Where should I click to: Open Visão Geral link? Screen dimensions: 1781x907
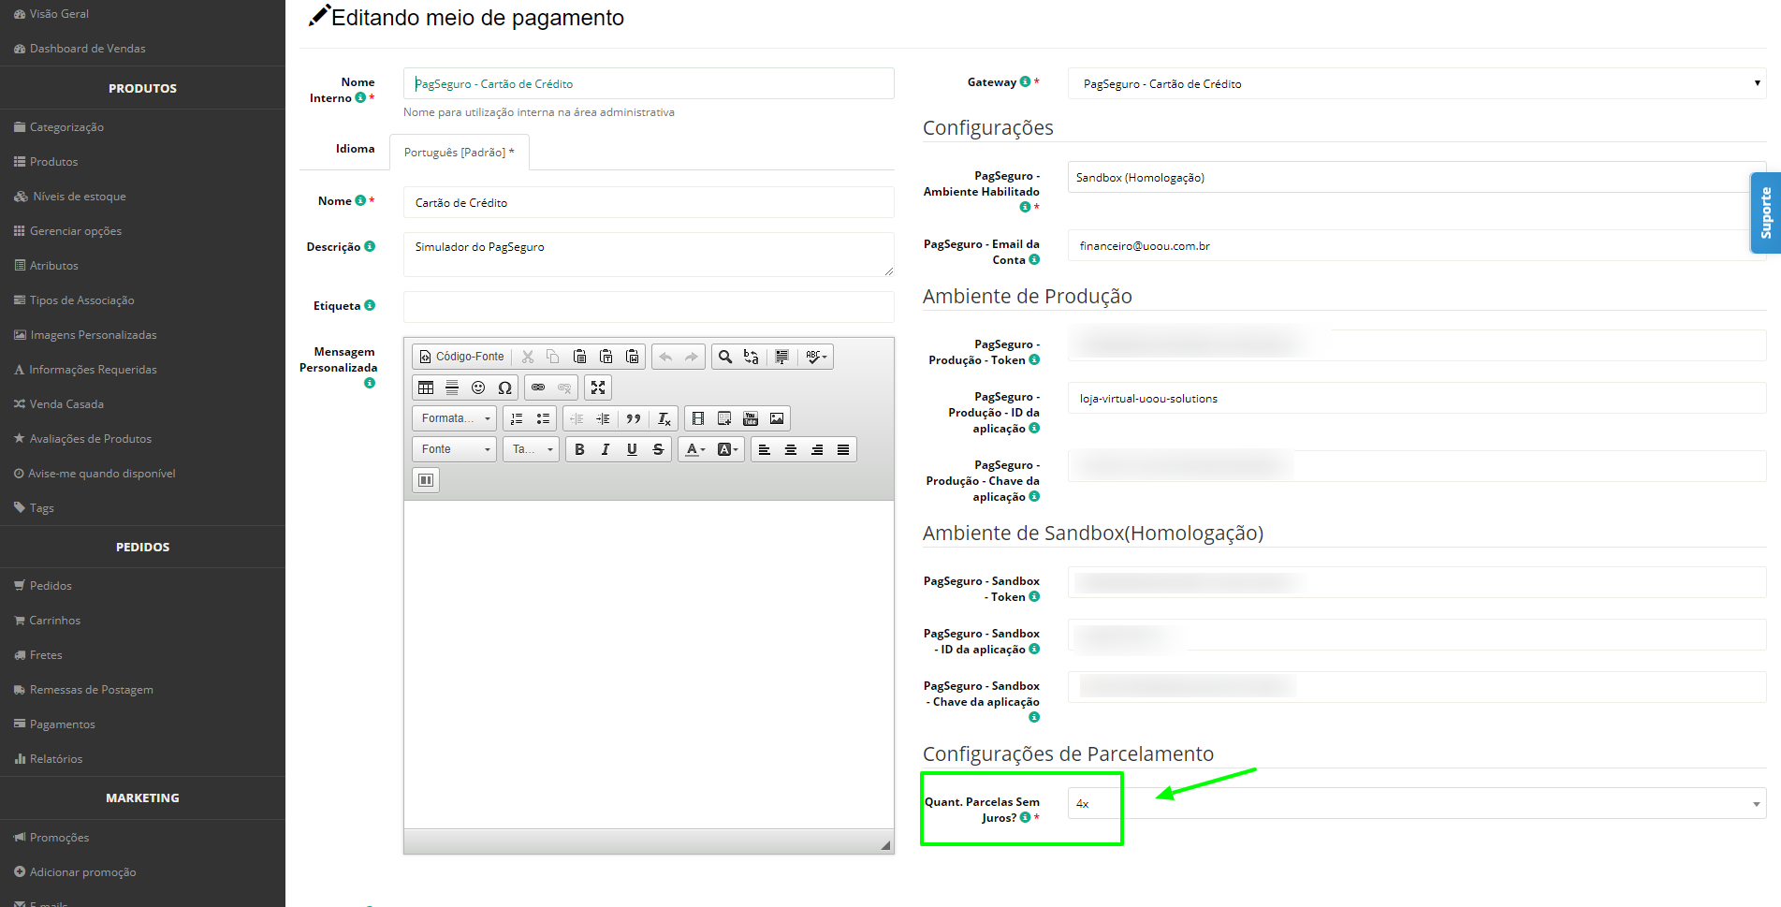pos(59,14)
